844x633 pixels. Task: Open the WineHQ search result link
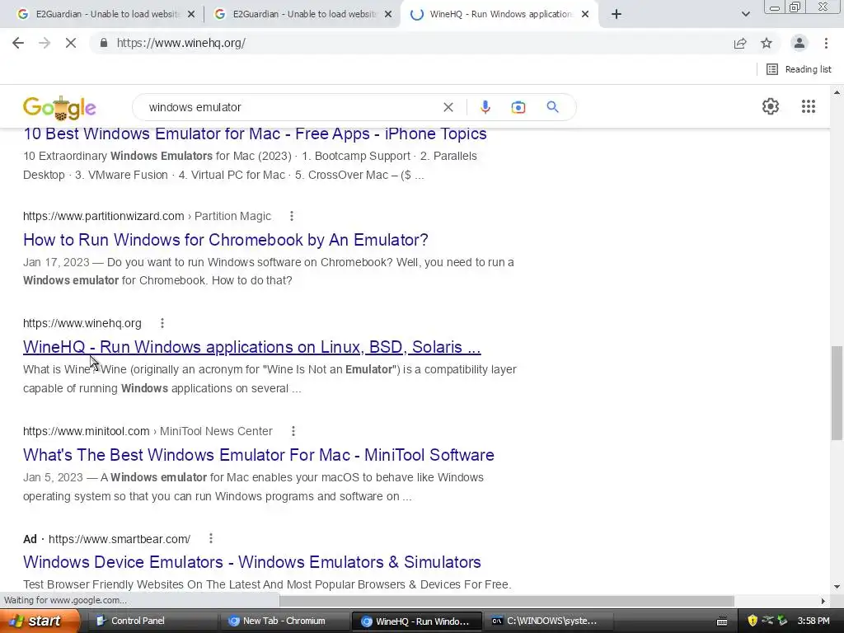point(252,347)
